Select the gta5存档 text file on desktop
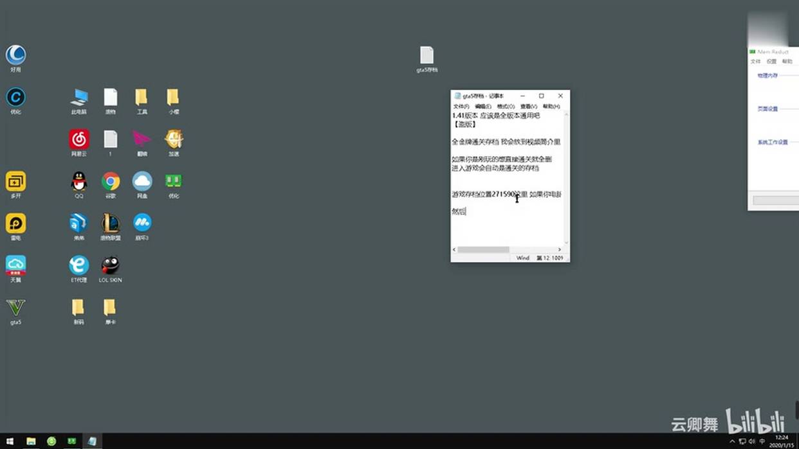This screenshot has height=449, width=799. (x=427, y=56)
